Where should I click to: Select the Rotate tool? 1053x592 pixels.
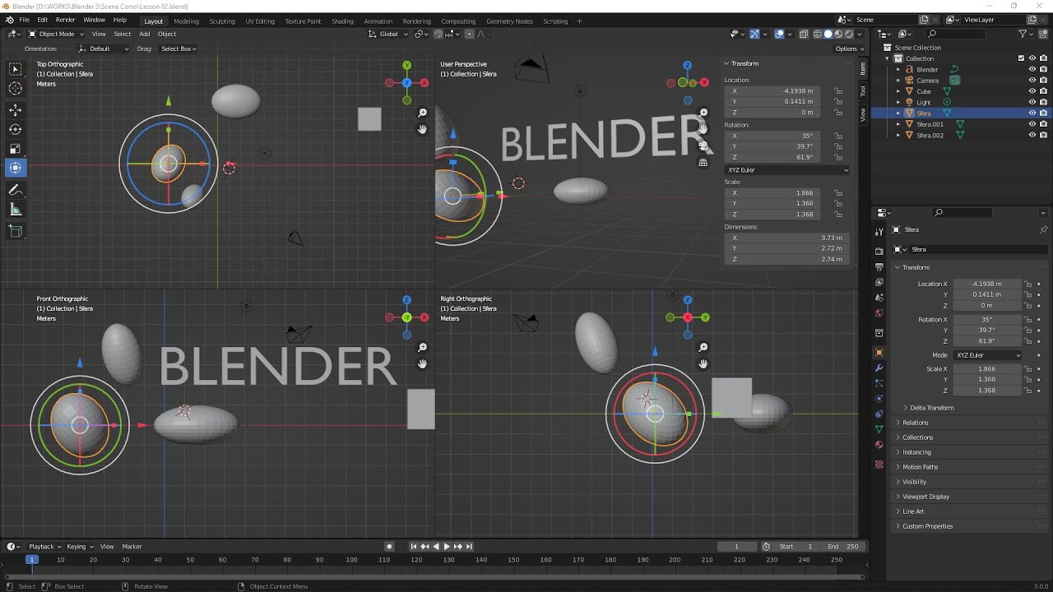tap(16, 129)
